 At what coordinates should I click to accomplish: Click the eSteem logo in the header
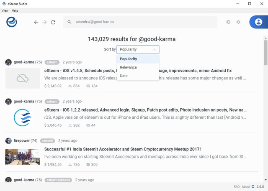click(x=12, y=22)
